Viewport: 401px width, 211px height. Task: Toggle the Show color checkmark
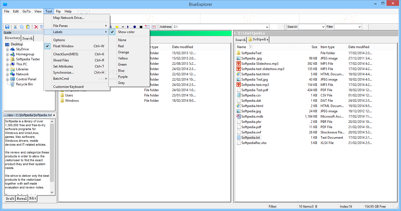pos(113,32)
